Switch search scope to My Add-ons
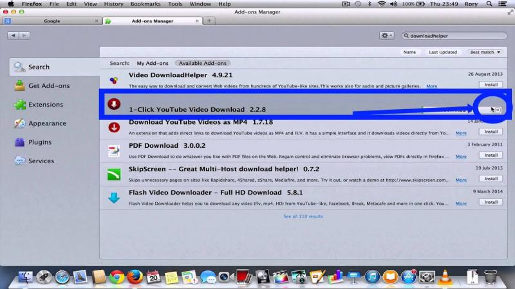515x289 pixels. [x=153, y=63]
